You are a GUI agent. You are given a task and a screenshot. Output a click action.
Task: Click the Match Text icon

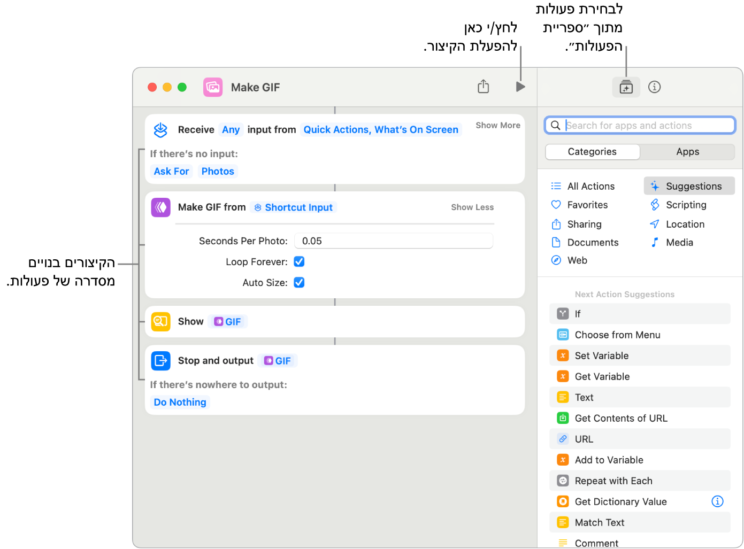coord(563,522)
